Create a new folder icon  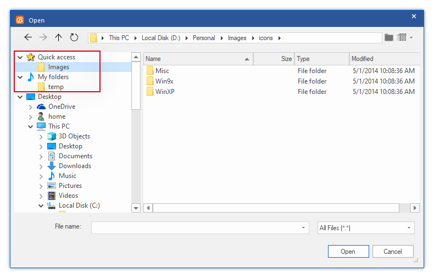click(x=389, y=37)
